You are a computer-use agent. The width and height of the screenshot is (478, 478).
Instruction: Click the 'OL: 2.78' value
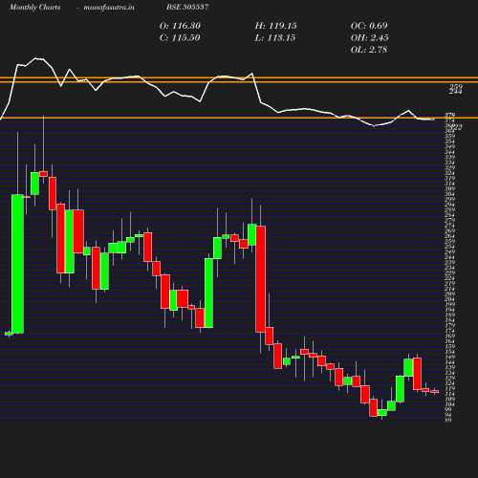[x=369, y=50]
